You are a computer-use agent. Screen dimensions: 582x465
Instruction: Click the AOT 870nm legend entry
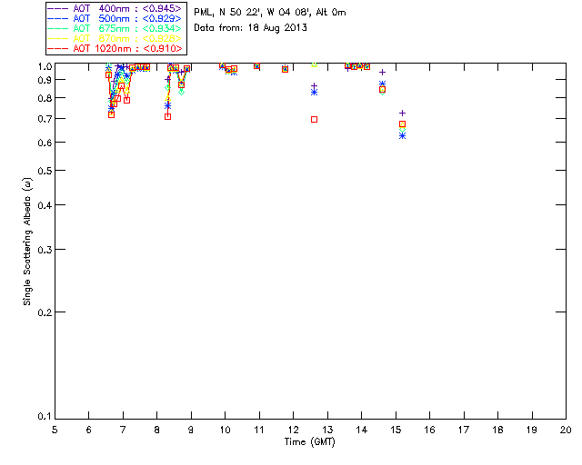[x=115, y=38]
